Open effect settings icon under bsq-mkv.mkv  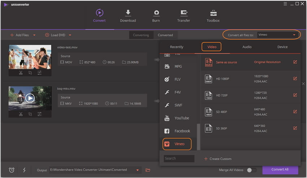pyautogui.click(x=39, y=114)
